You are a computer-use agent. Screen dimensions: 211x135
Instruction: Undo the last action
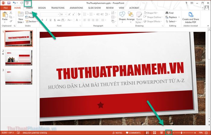tap(14, 3)
